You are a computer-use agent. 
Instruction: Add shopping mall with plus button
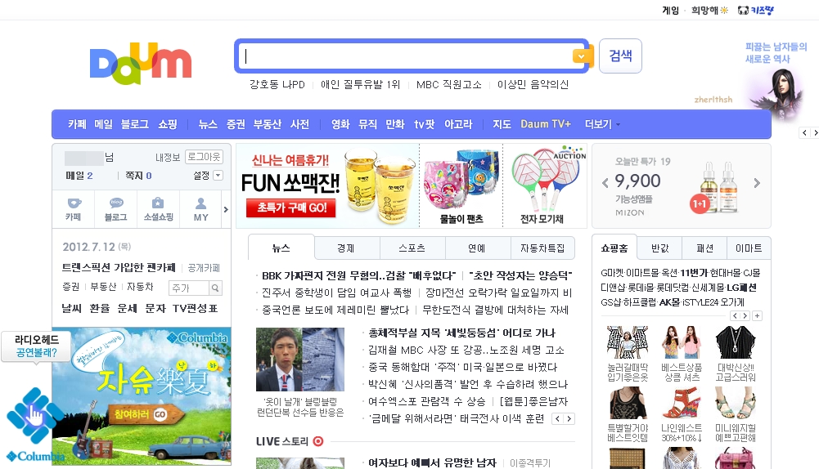point(758,315)
